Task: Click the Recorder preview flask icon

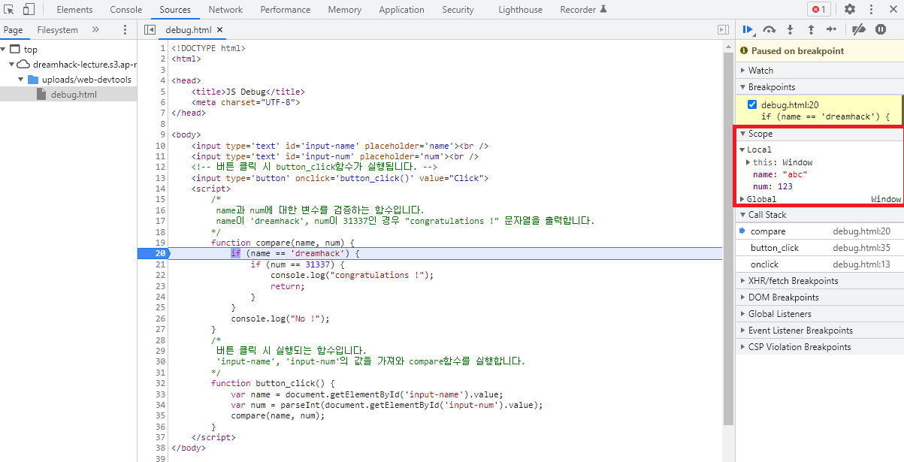Action: click(x=603, y=9)
